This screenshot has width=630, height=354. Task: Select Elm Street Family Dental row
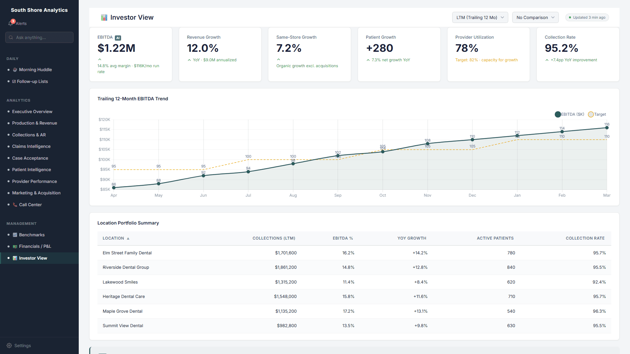click(x=354, y=253)
